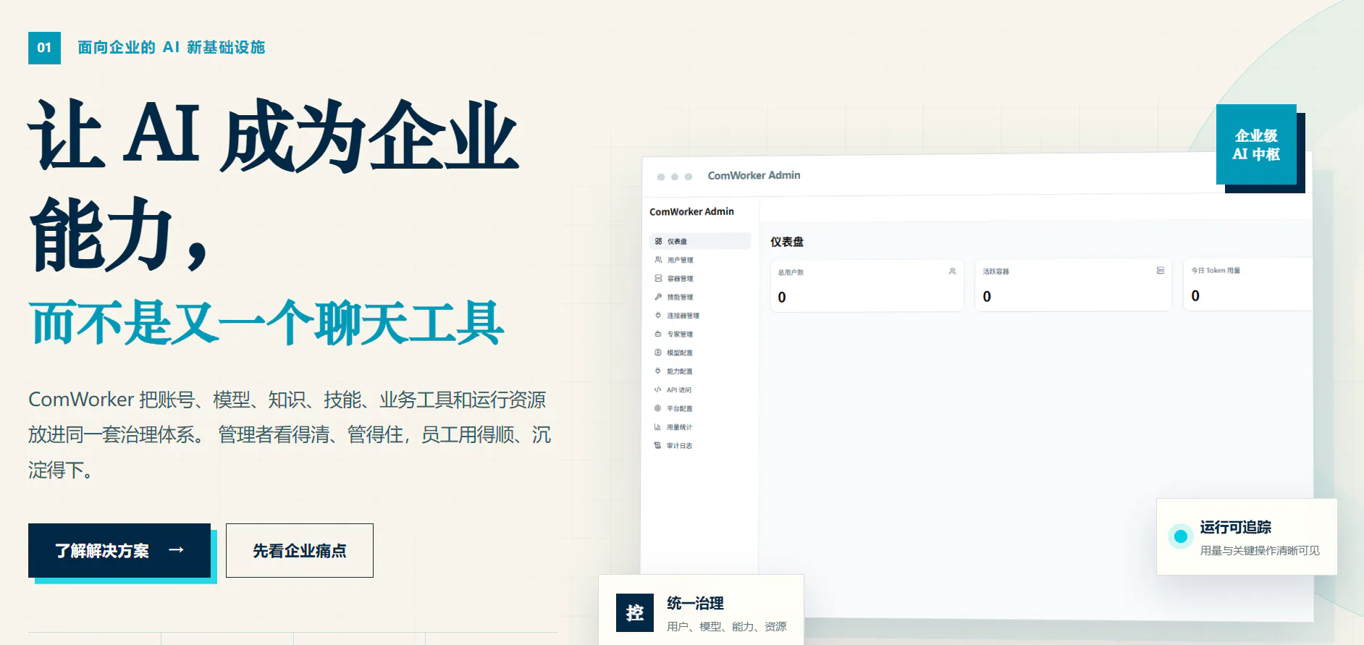Click the plug icon beside 连接器管理

click(x=658, y=315)
